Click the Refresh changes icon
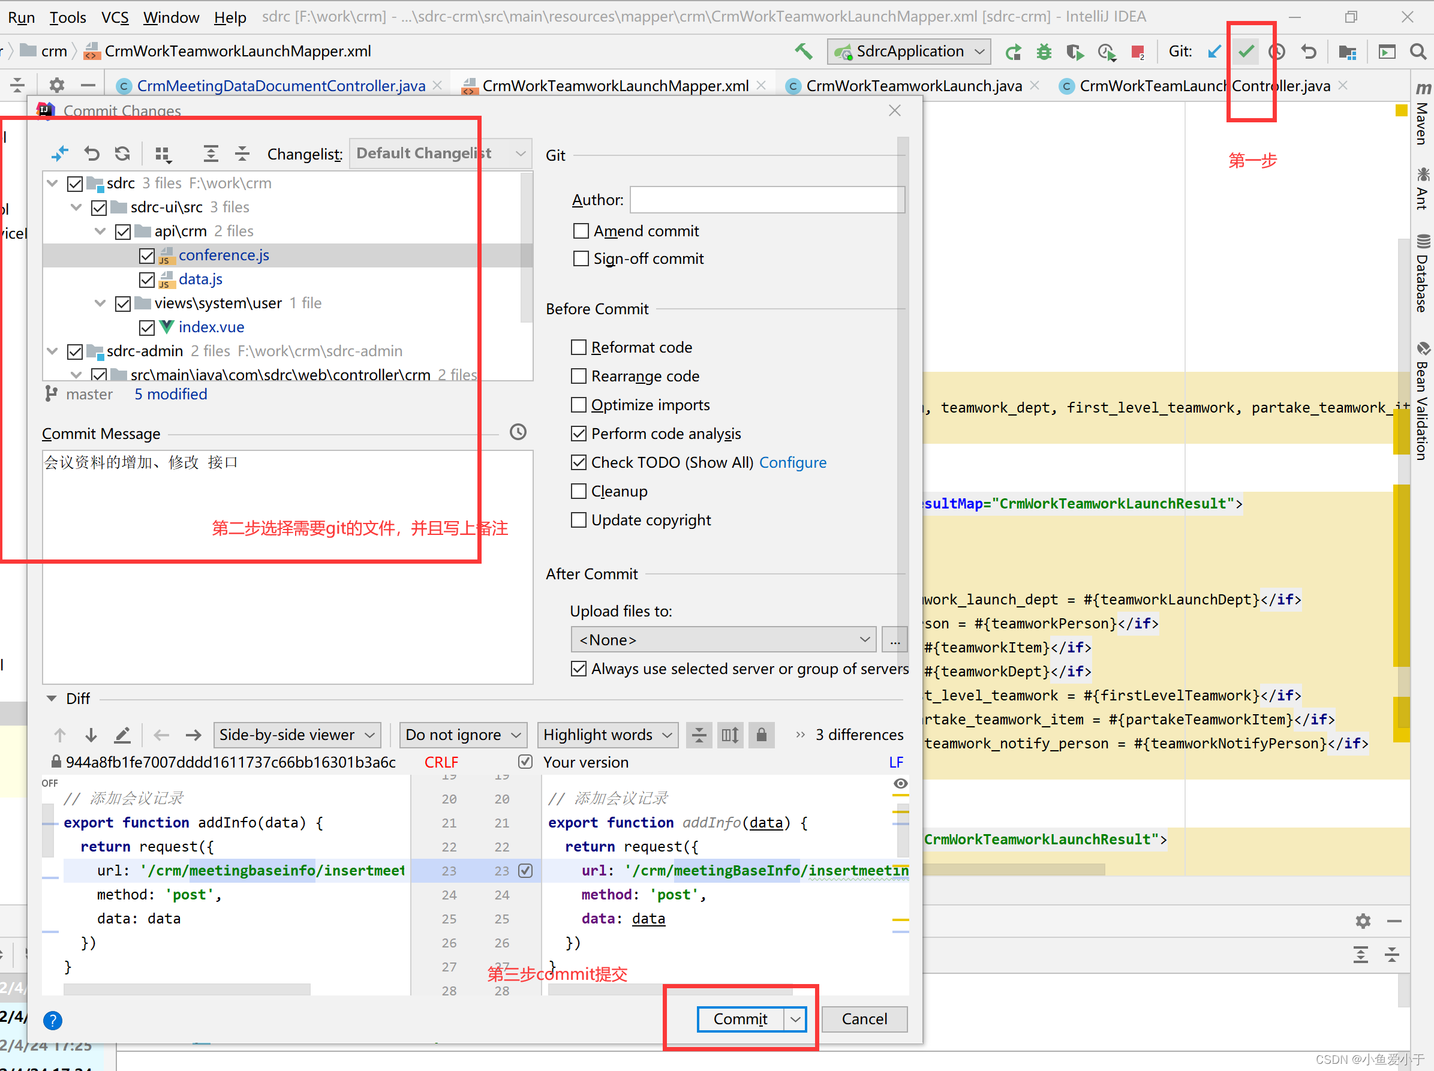Image resolution: width=1434 pixels, height=1071 pixels. [x=122, y=154]
